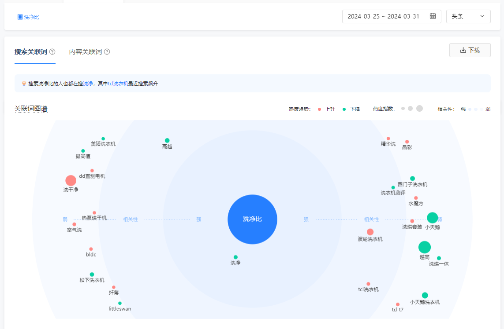504x329 pixels.
Task: Click the blue square icon before 洗净比
Action: coord(20,17)
